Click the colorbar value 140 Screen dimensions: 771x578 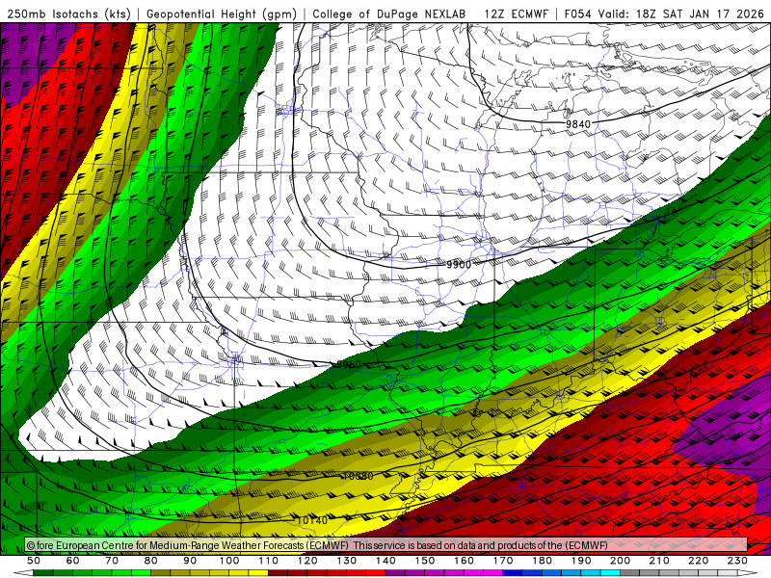[x=385, y=561]
